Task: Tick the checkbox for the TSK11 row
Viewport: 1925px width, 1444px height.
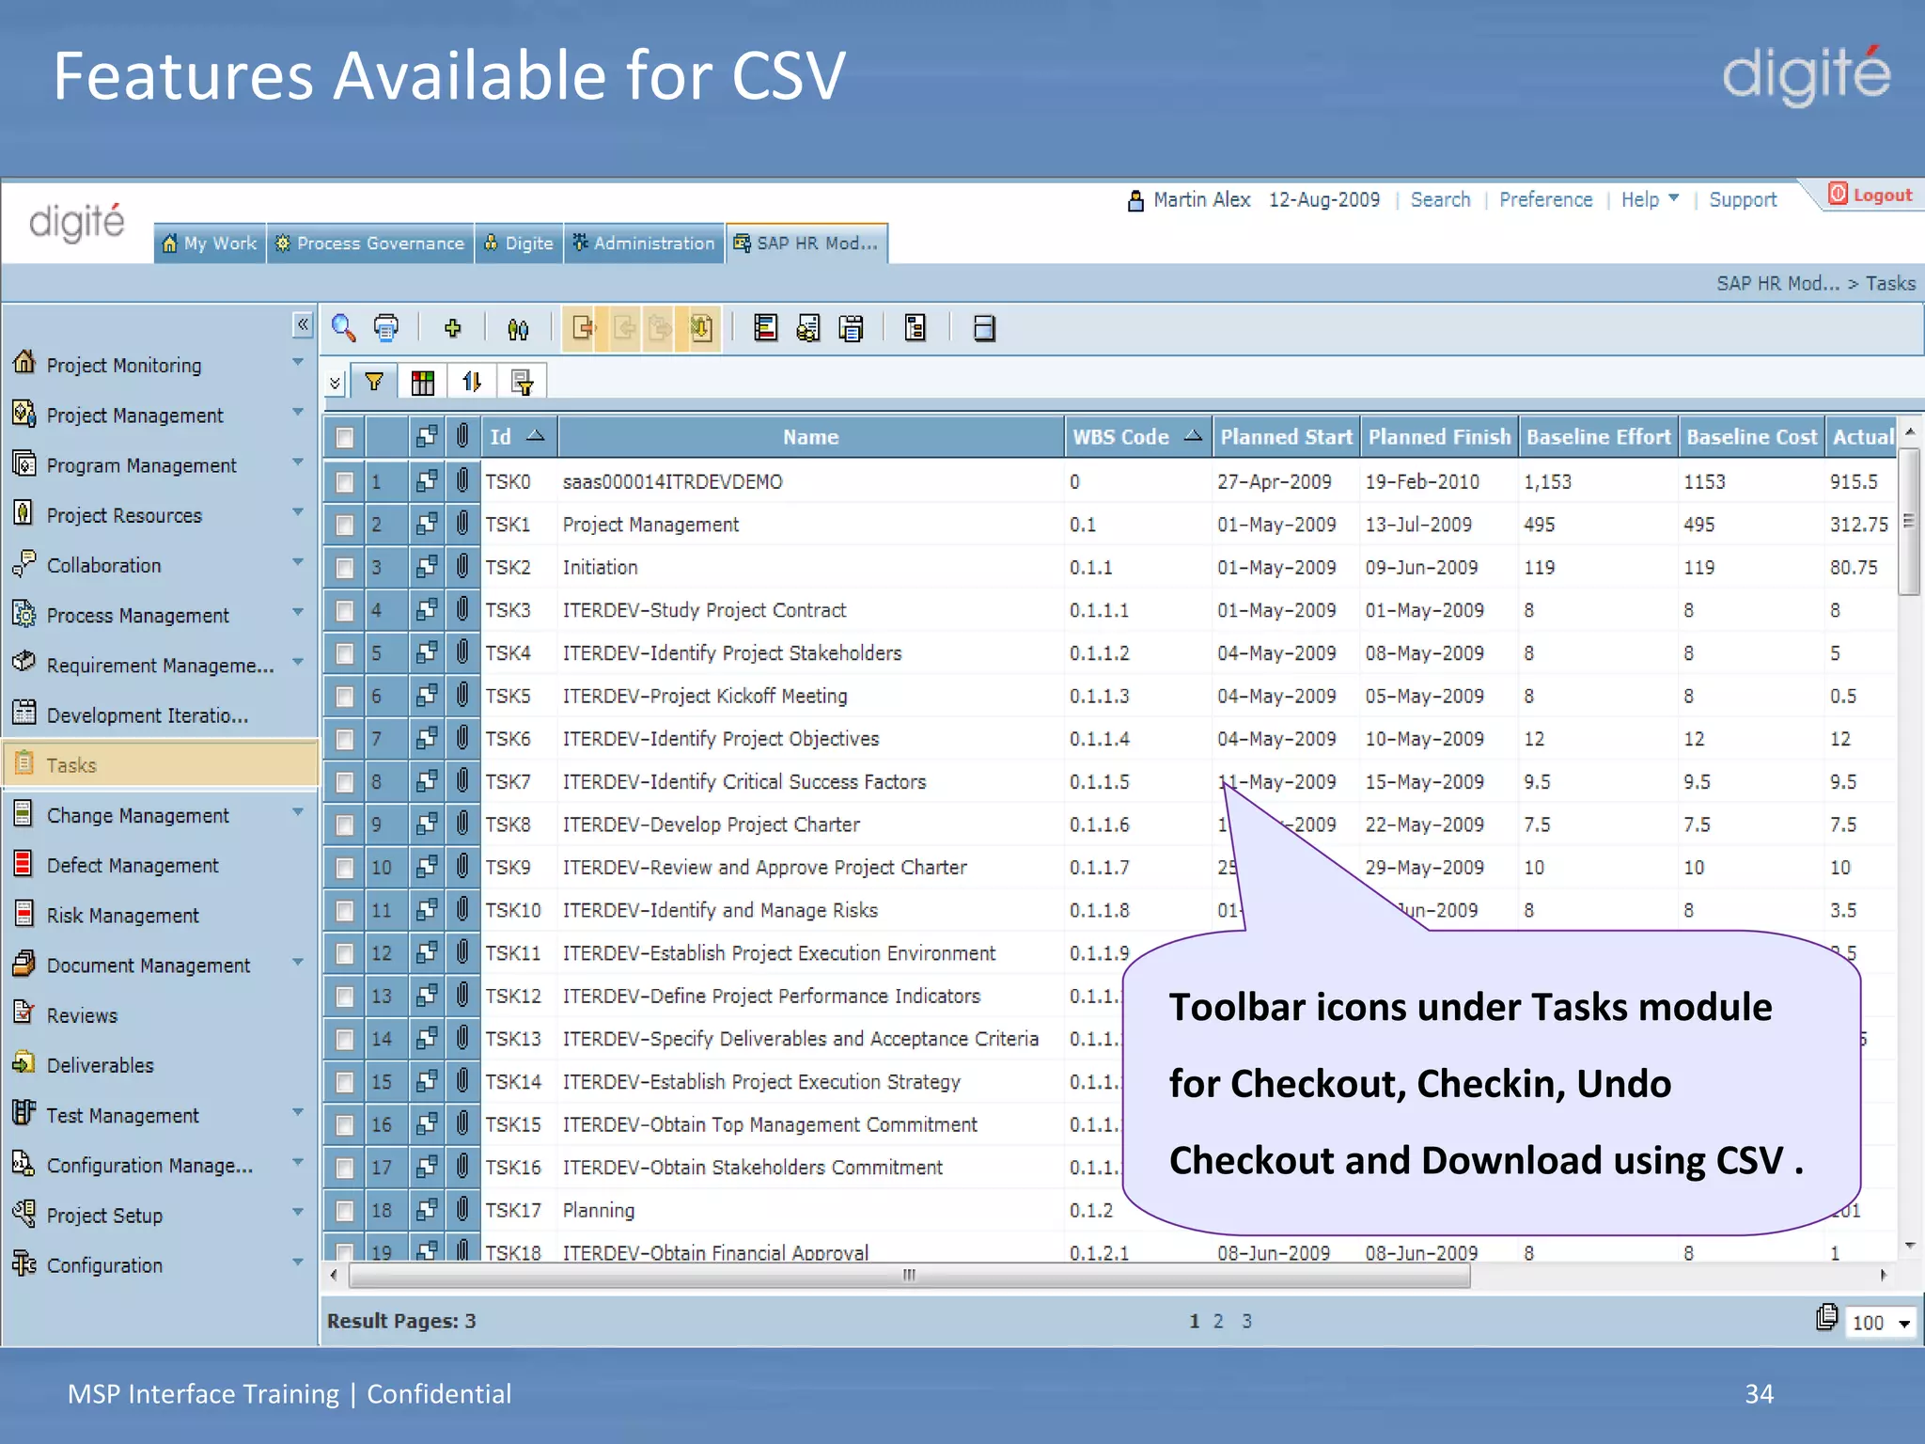Action: point(345,954)
